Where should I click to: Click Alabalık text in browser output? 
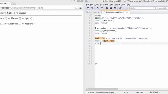point(14,18)
